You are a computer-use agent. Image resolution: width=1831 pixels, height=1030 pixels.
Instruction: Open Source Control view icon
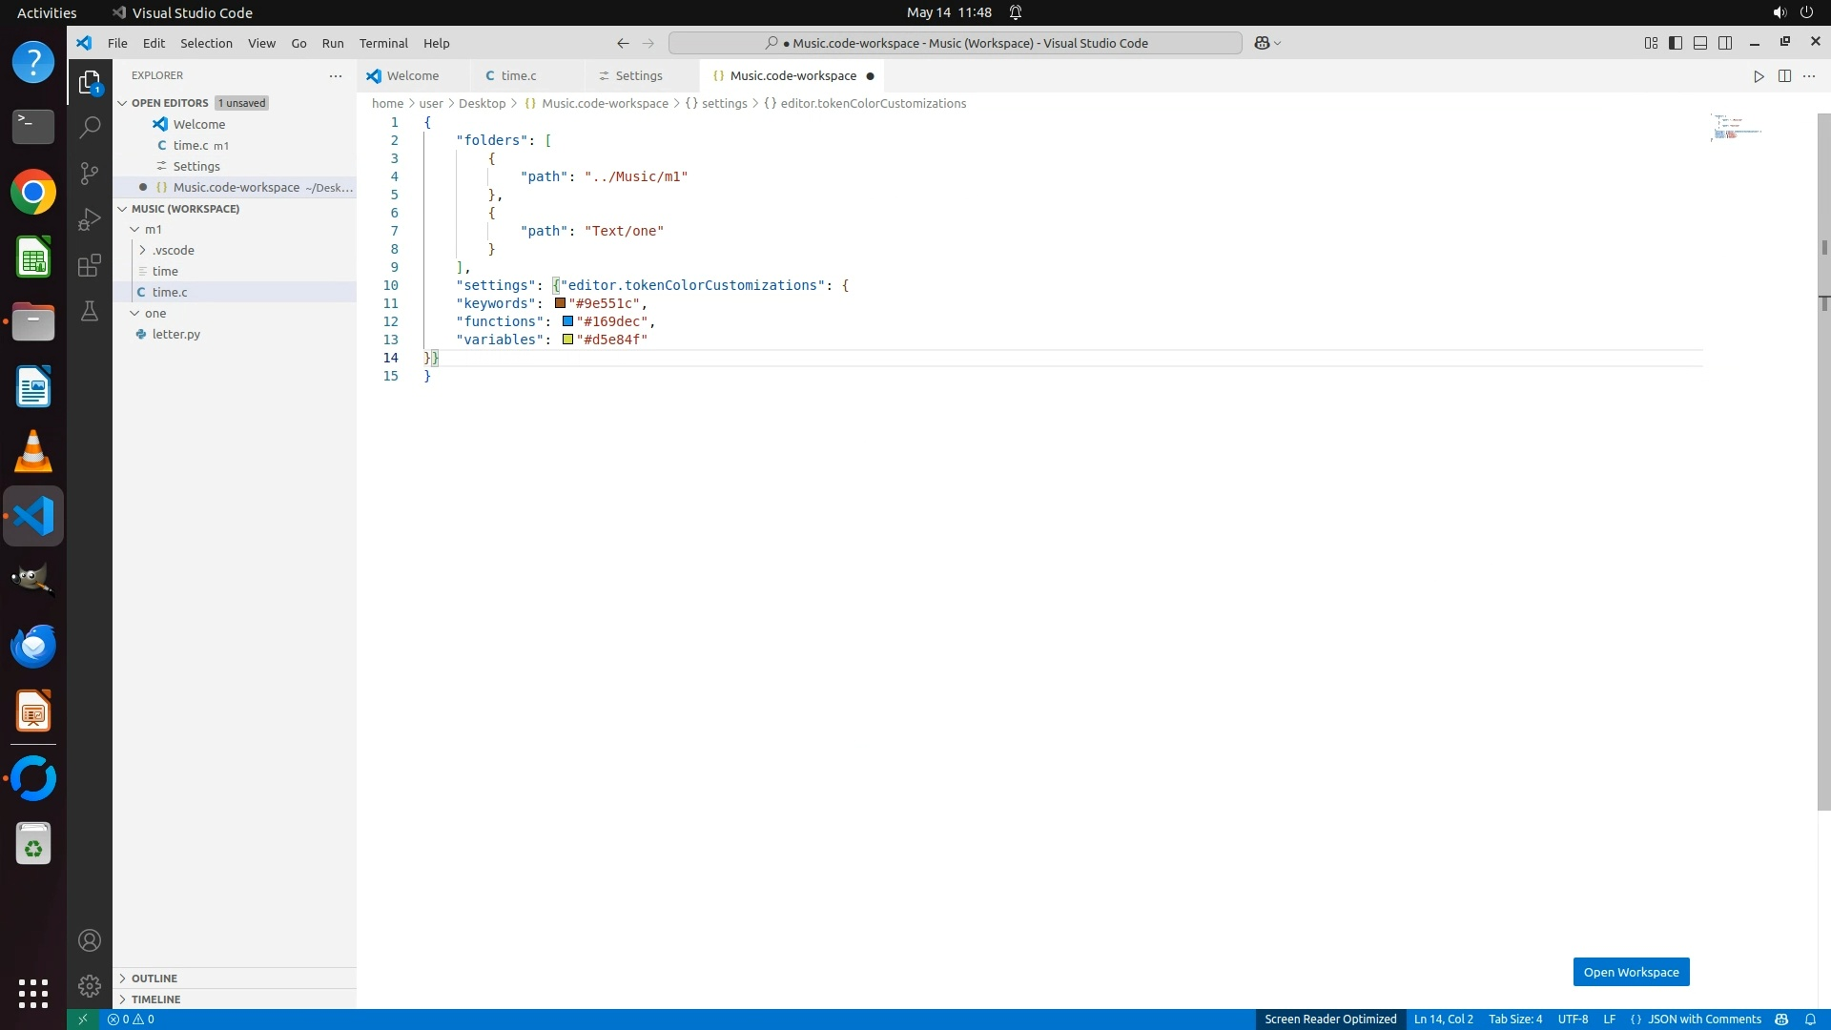pos(90,173)
